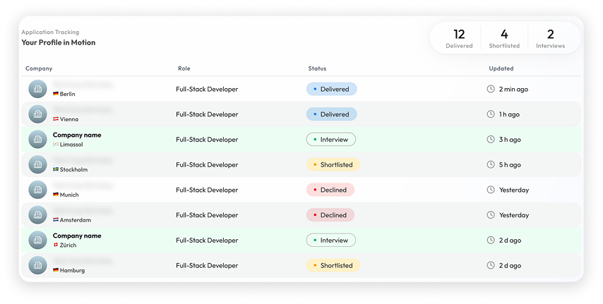Image resolution: width=603 pixels, height=304 pixels.
Task: Click Full-Stack Developer role in Hamburg row
Action: click(x=207, y=265)
